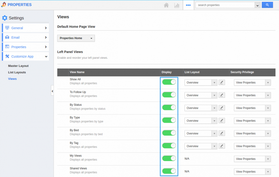Click the Email envelope icon
Viewport: 279px width, 177px height.
[7, 37]
